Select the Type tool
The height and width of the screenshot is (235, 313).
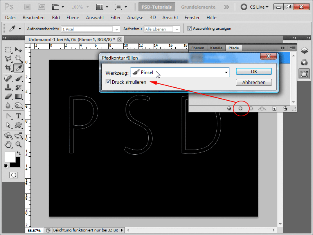pos(18,116)
